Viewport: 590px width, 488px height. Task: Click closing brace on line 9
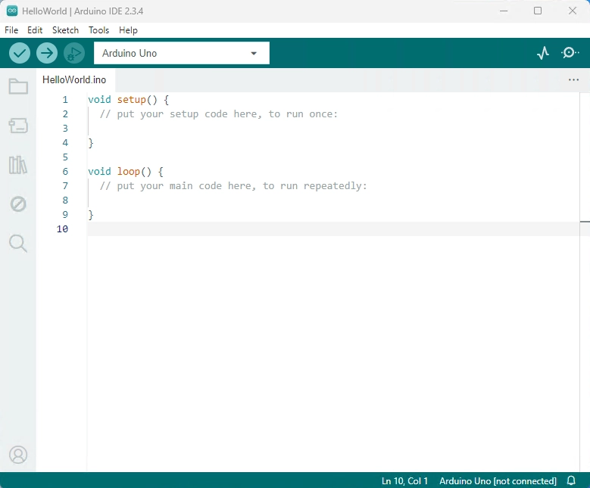91,215
